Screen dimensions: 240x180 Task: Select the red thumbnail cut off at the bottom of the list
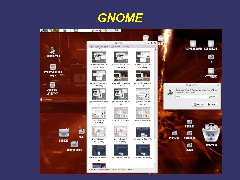[x=99, y=165]
